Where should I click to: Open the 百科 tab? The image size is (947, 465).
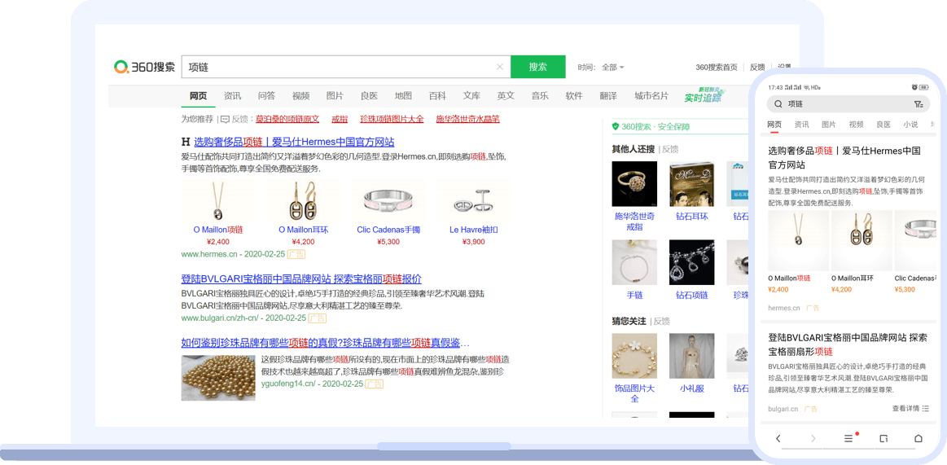(437, 95)
